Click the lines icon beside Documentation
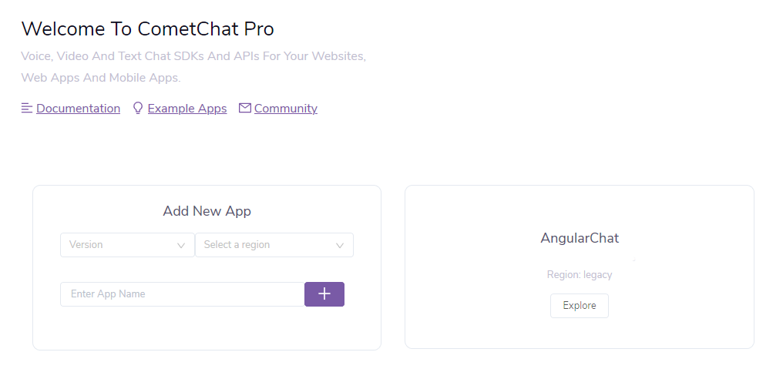783x379 pixels. (27, 109)
